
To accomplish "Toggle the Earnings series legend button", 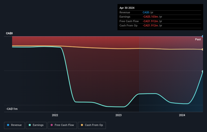I will [x=36, y=125].
